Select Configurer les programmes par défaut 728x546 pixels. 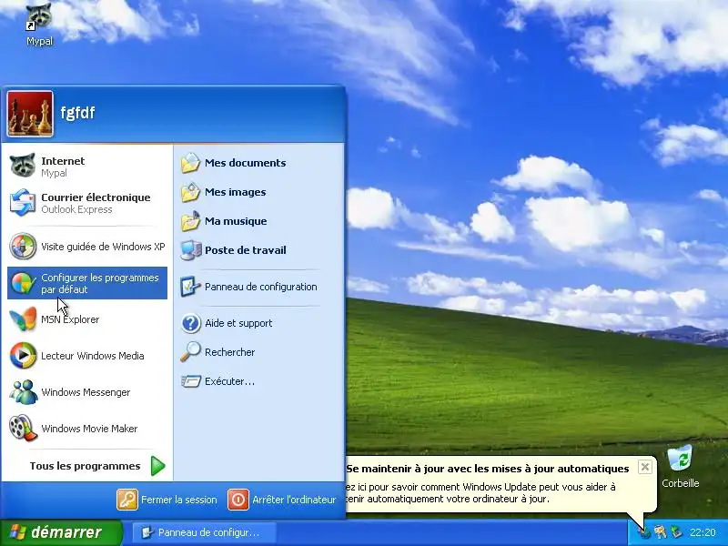[87, 283]
